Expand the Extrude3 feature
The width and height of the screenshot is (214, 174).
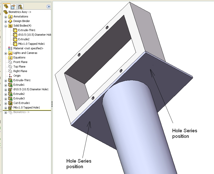[6, 99]
